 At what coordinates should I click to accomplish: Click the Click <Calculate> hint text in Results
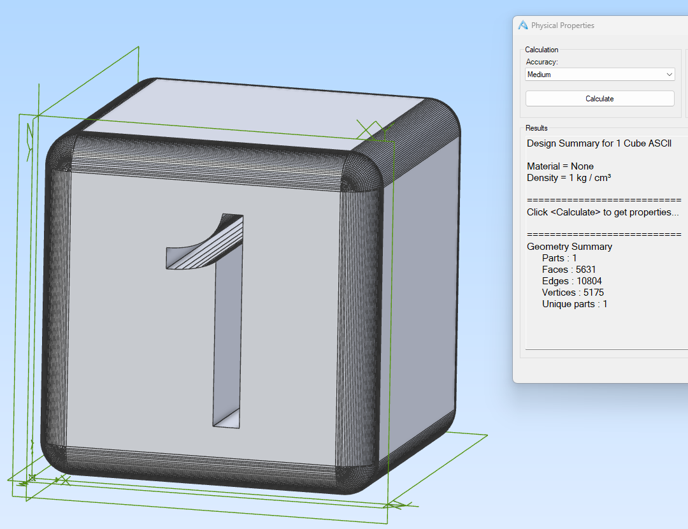(603, 212)
